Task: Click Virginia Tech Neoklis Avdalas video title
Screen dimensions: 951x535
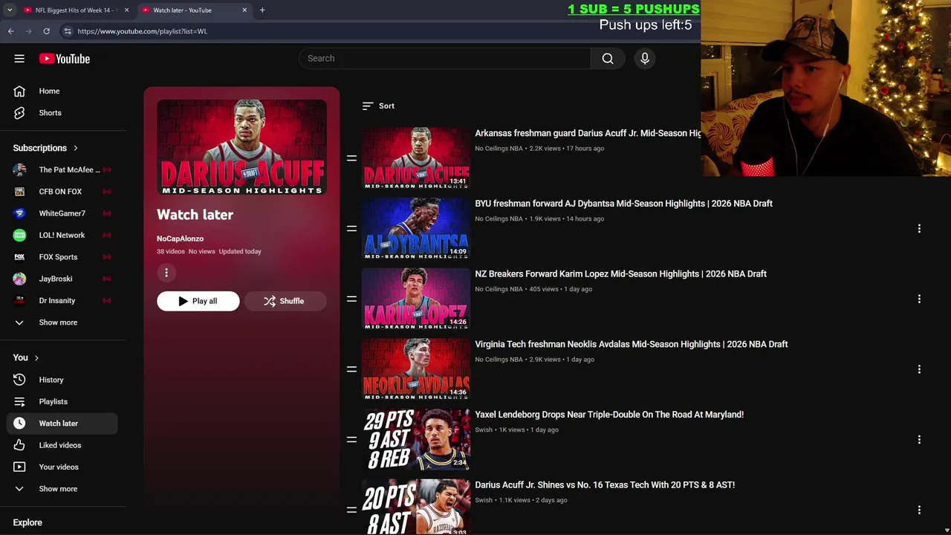Action: point(631,344)
